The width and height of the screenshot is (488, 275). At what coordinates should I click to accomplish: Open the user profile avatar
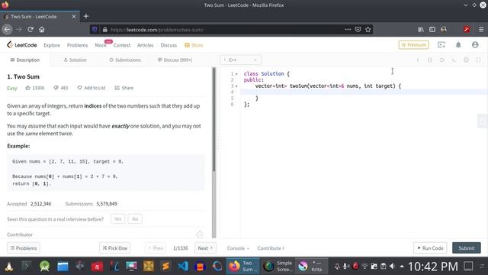pyautogui.click(x=475, y=45)
